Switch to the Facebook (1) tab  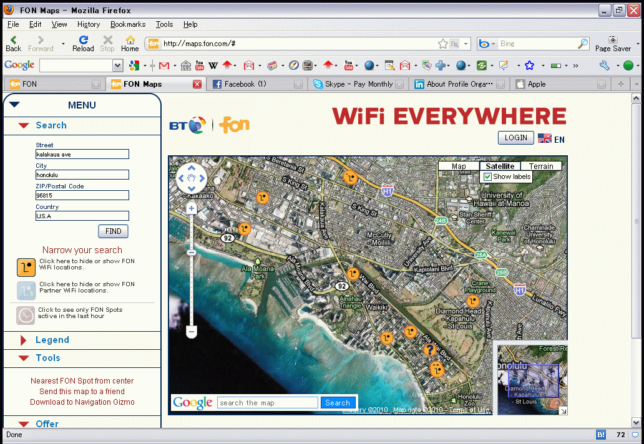pos(245,84)
